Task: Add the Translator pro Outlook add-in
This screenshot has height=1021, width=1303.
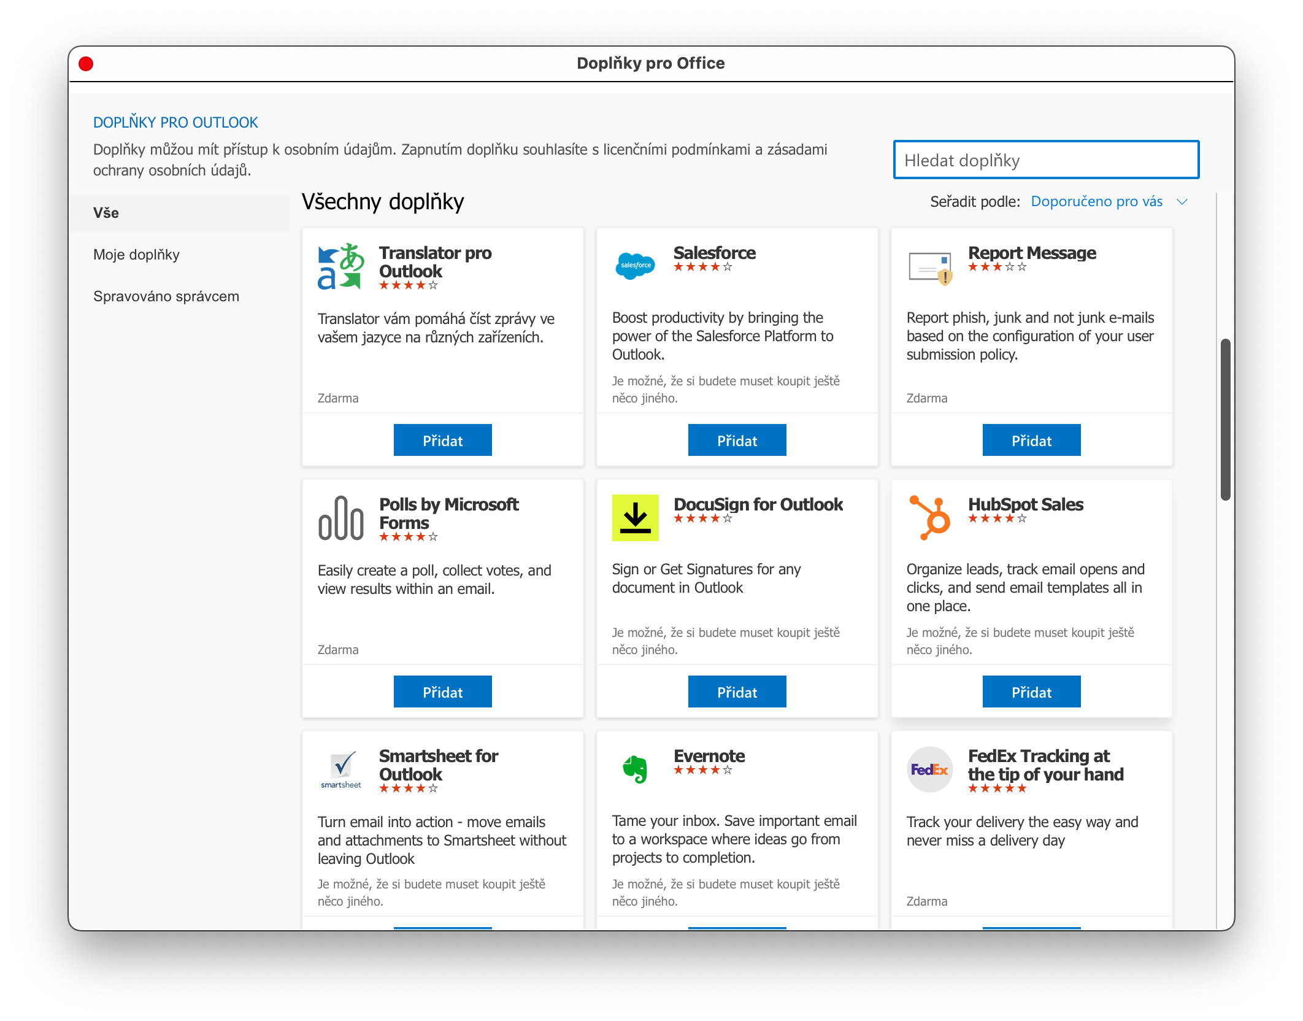Action: [442, 441]
